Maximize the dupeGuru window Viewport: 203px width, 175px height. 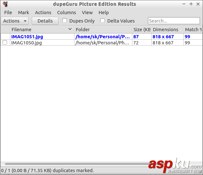point(191,4)
